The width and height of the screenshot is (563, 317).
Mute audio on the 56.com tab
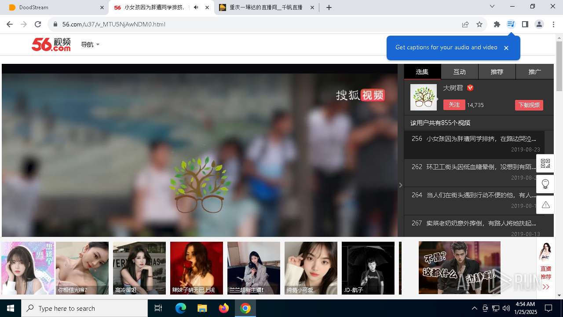pyautogui.click(x=196, y=7)
